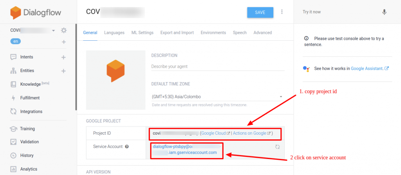Click the Dialogflow logo icon
Screen dimensions: 401x175
16,13
